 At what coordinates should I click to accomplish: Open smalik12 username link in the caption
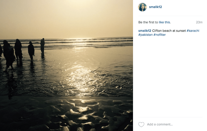point(145,31)
